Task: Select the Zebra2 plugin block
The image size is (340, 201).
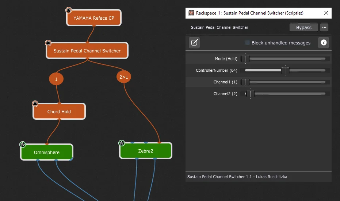Action: (x=145, y=151)
